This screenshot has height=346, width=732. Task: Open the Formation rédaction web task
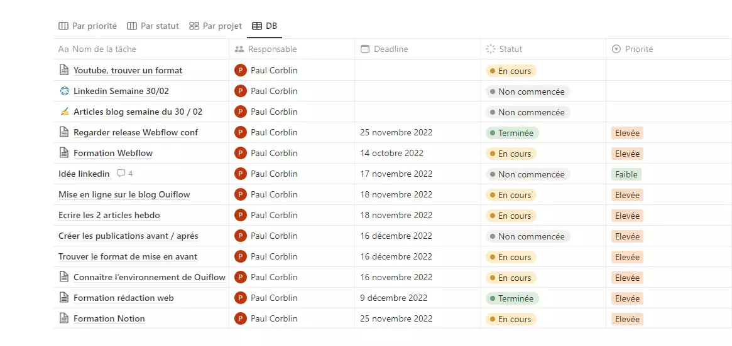click(x=124, y=298)
